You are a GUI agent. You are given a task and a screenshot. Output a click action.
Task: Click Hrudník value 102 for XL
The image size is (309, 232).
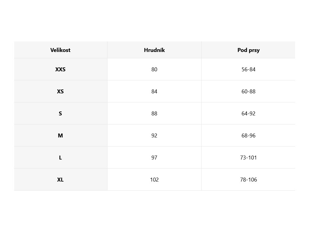pos(154,180)
